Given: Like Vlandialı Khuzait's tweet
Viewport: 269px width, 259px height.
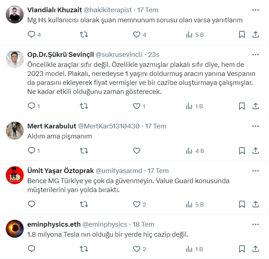Looking at the screenshot, I should pyautogui.click(x=136, y=35).
